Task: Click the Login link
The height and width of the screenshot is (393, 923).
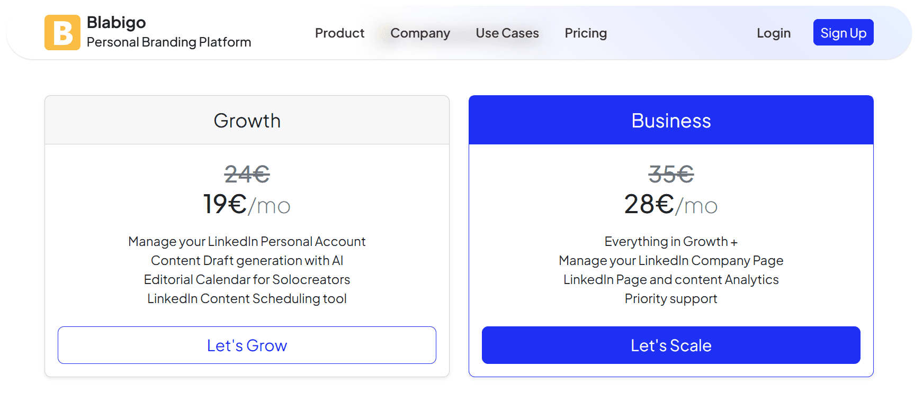Action: pos(773,33)
